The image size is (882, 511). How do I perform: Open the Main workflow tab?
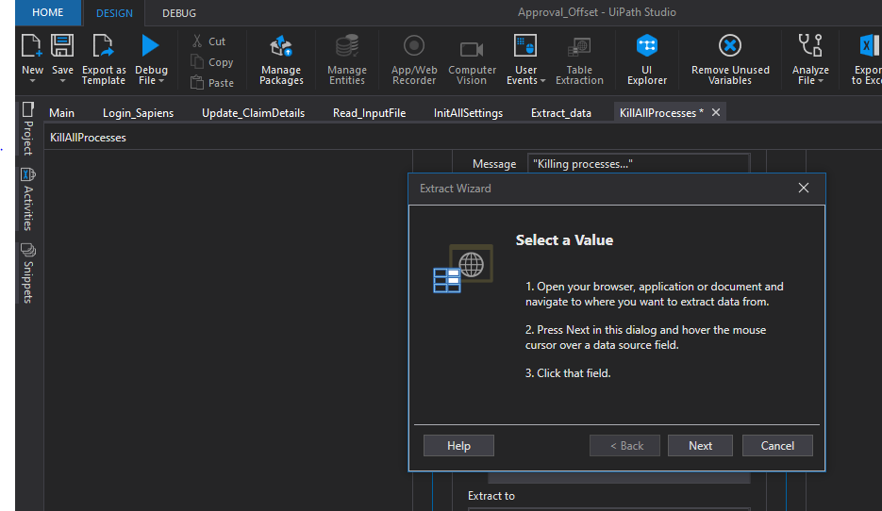pos(61,112)
